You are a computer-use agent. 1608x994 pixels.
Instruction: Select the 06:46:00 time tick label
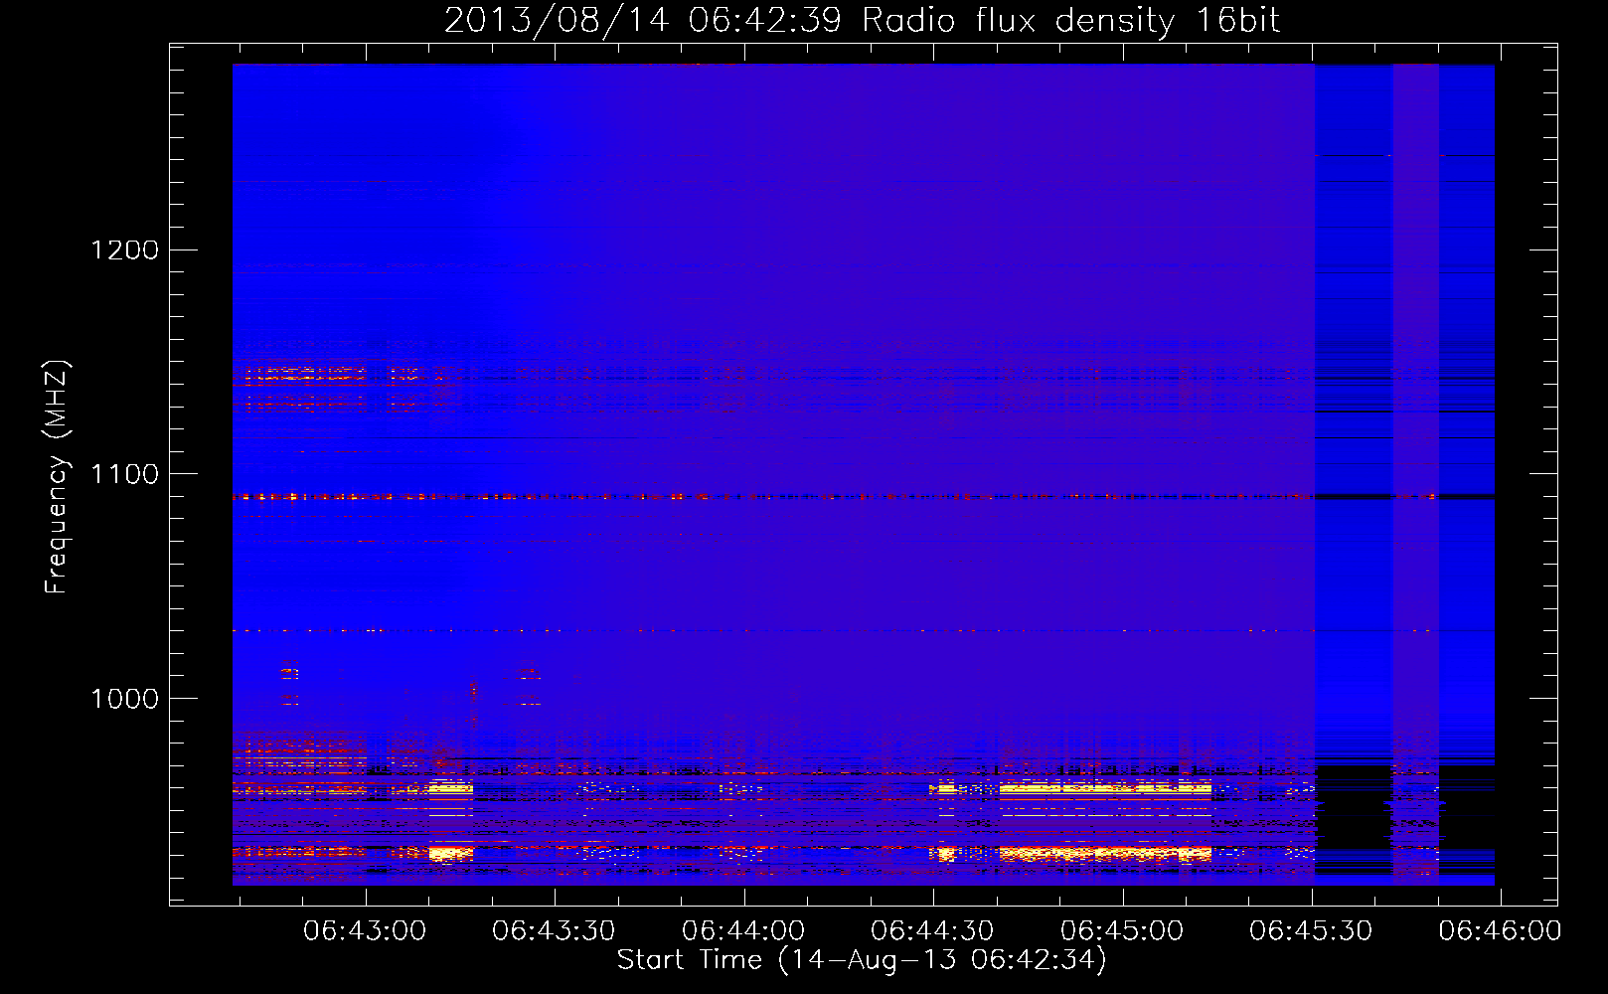(1501, 931)
